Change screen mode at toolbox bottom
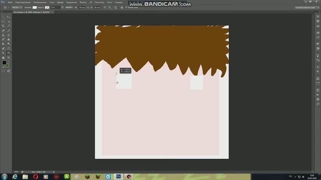 pos(9,71)
